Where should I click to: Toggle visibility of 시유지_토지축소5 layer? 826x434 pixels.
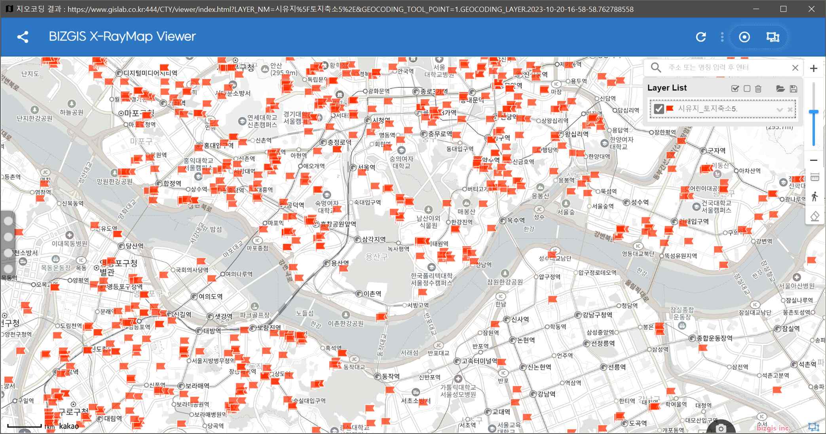coord(659,109)
